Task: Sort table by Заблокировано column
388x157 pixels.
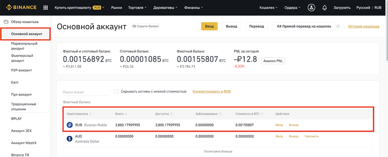Action: point(209,114)
